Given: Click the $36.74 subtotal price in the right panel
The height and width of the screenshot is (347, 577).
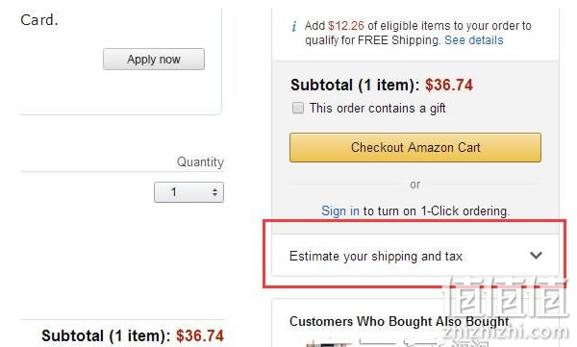Looking at the screenshot, I should [x=449, y=85].
